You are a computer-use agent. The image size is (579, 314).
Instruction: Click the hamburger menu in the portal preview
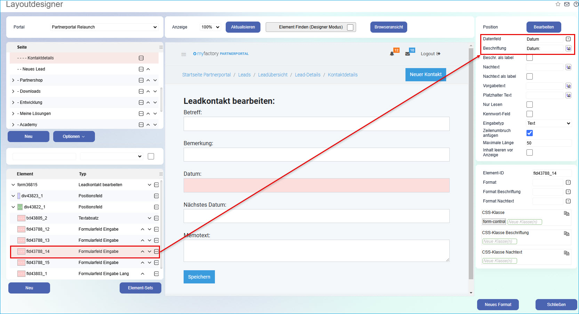click(x=184, y=53)
